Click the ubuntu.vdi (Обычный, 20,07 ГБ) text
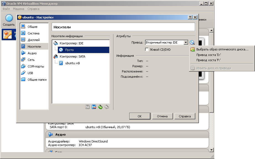Viewport: 255px width, 159px height. point(108,127)
